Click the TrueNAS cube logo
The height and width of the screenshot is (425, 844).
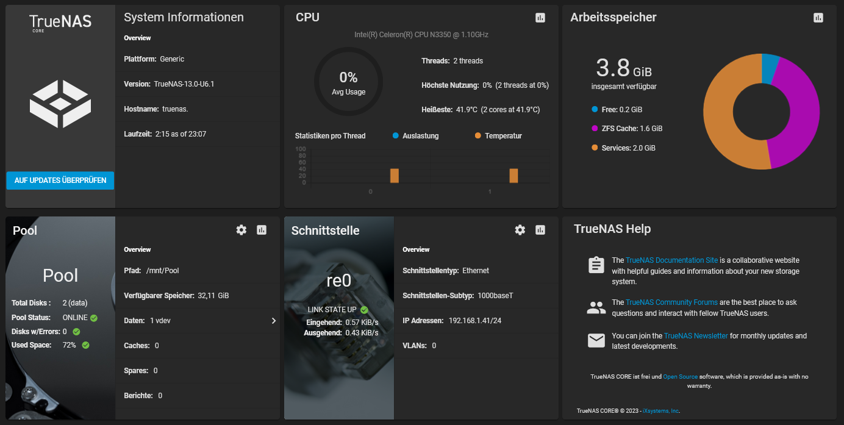pos(60,104)
